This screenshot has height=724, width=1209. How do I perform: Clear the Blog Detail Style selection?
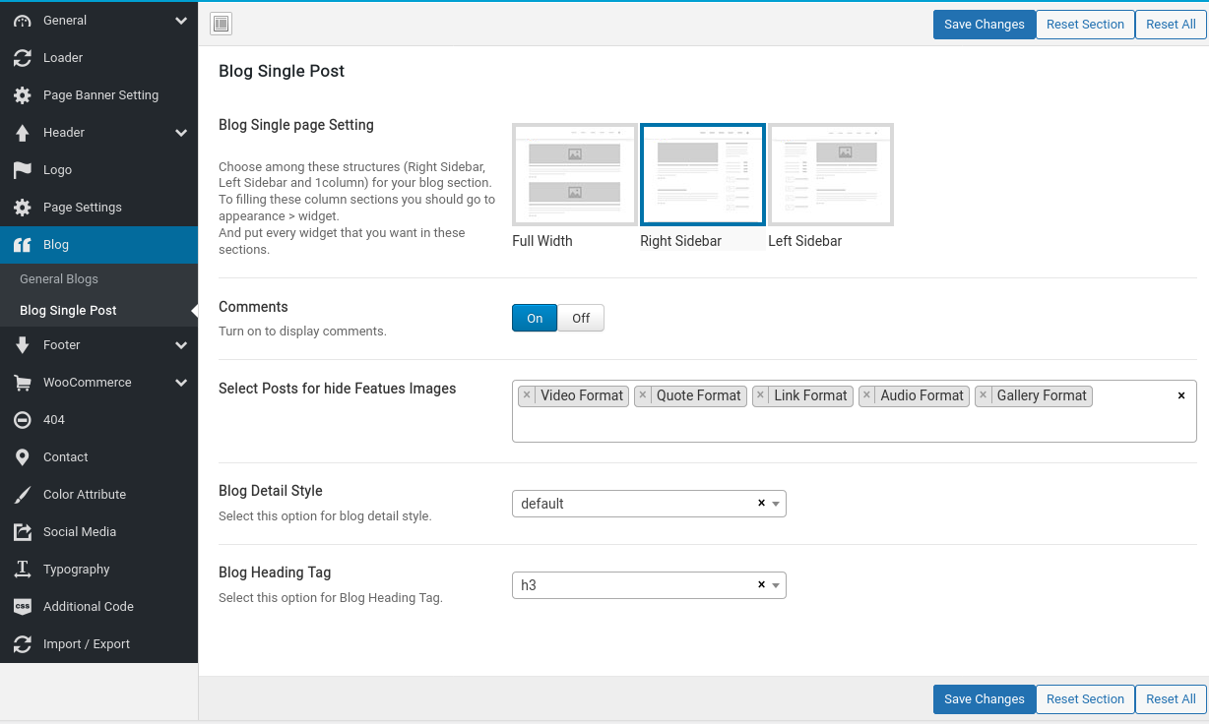(761, 503)
